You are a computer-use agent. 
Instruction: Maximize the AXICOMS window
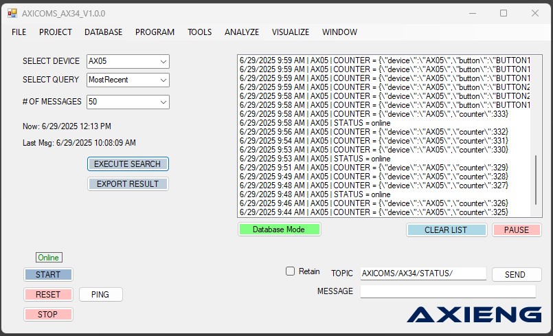[x=504, y=14]
